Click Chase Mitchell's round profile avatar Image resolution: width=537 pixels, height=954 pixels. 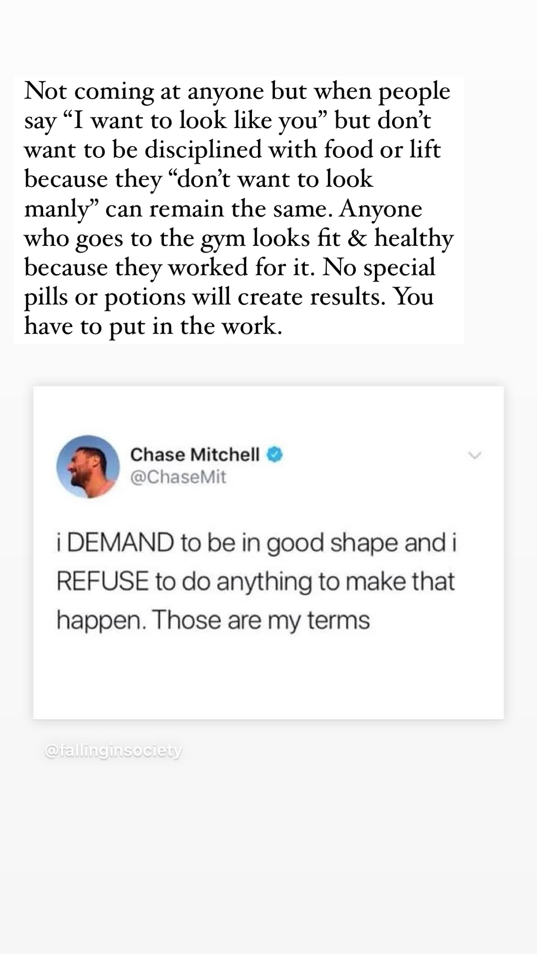[x=88, y=466]
